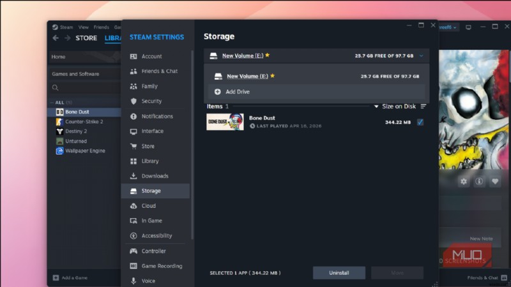Viewport: 511px width, 287px height.
Task: Uncheck the Bone Dust checkbox
Action: coord(420,122)
